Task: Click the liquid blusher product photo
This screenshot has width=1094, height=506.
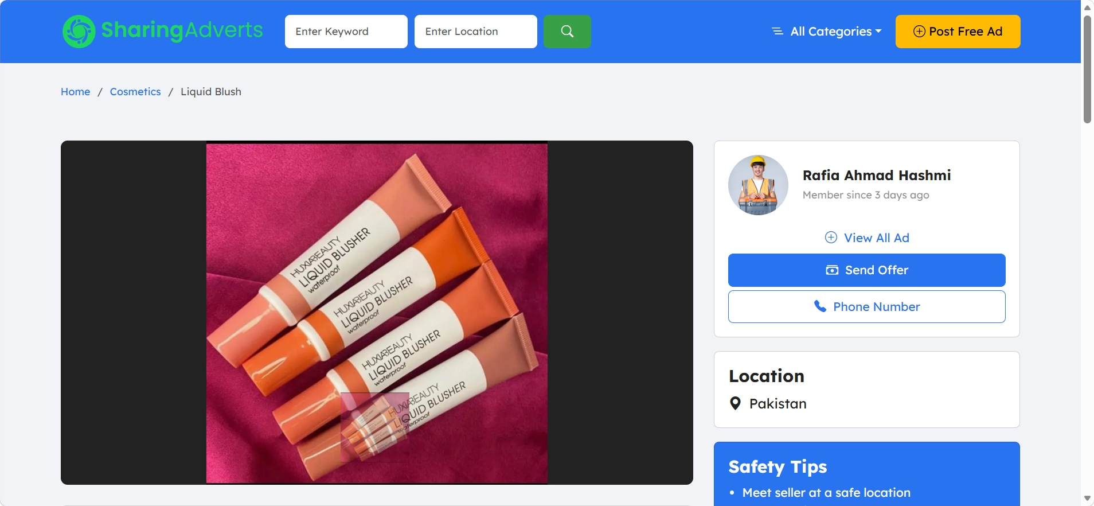Action: [x=377, y=313]
